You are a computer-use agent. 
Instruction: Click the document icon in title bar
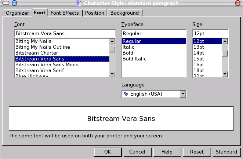[79, 3]
